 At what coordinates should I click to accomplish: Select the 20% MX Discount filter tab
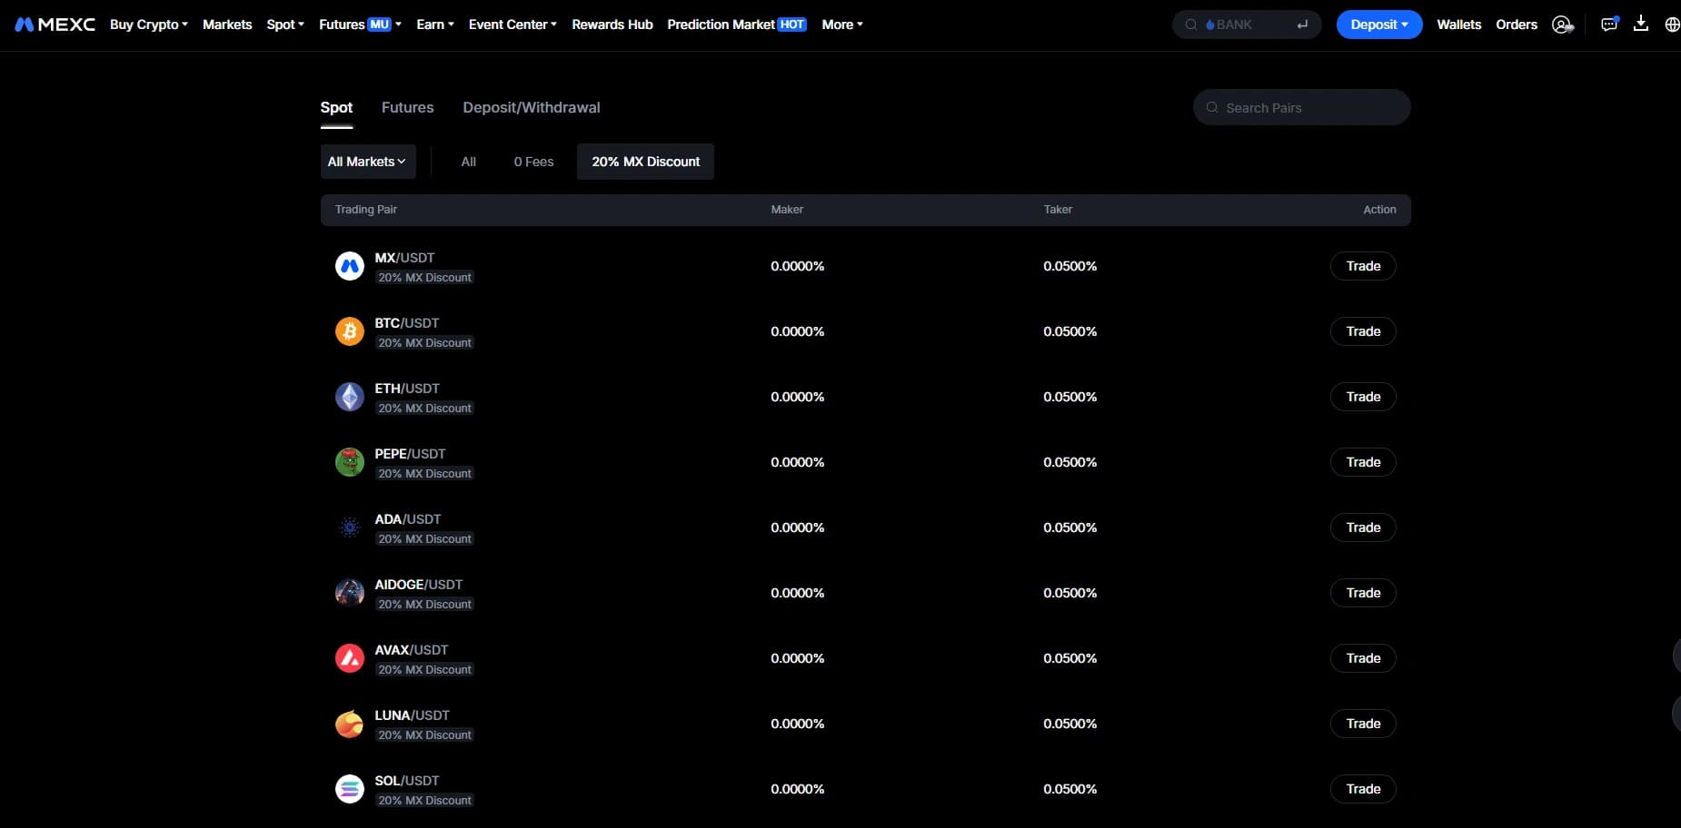click(646, 162)
